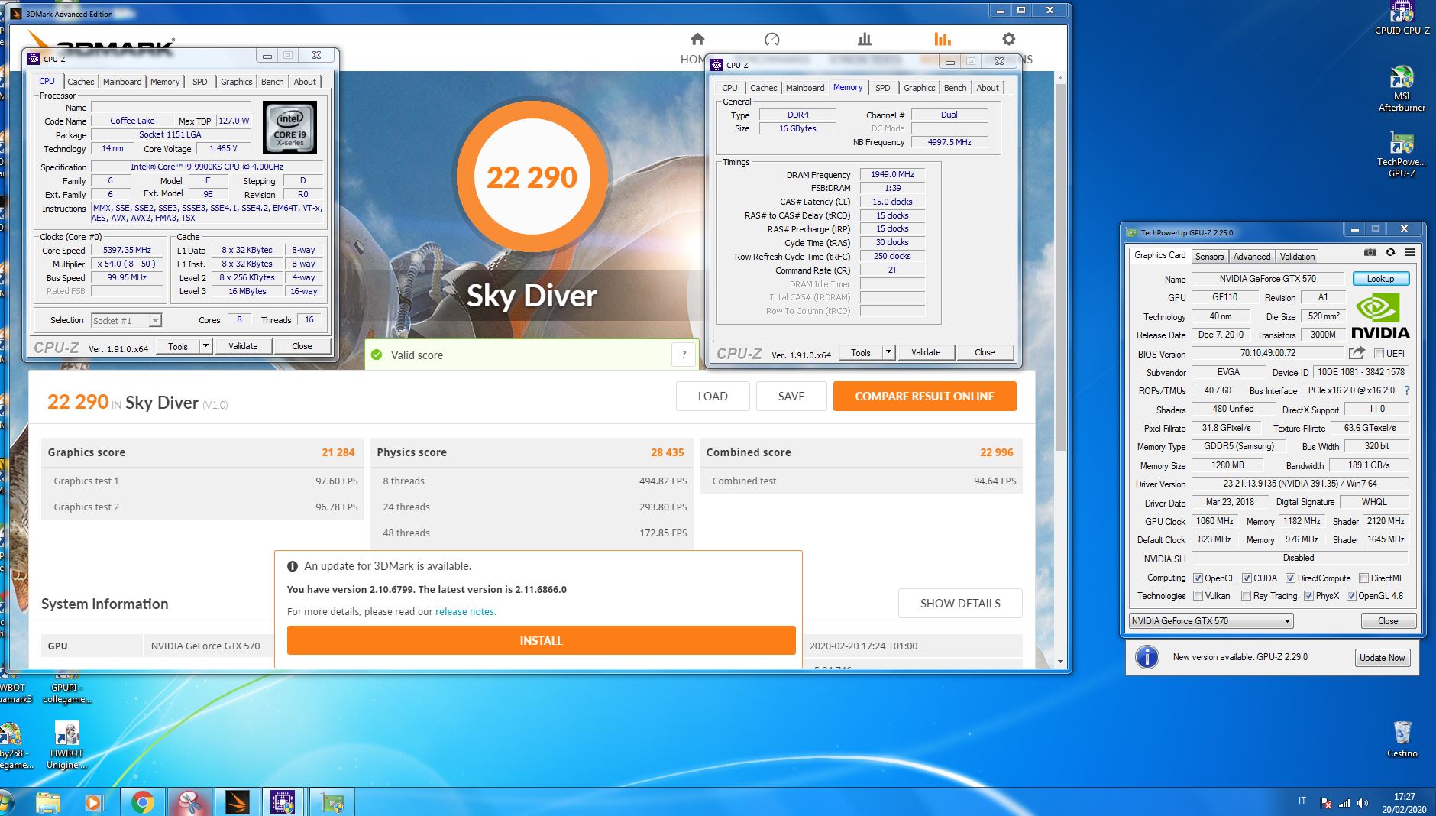Screen dimensions: 1436x816
Task: Click the GPU-Z refresh icon
Action: tap(1390, 252)
